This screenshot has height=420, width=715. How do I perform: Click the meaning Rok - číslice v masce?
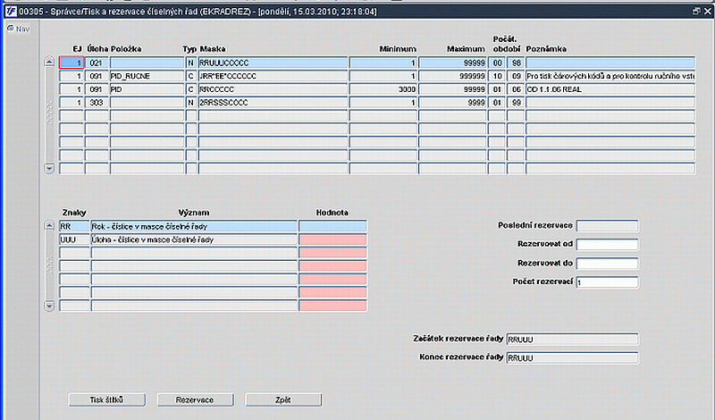194,227
